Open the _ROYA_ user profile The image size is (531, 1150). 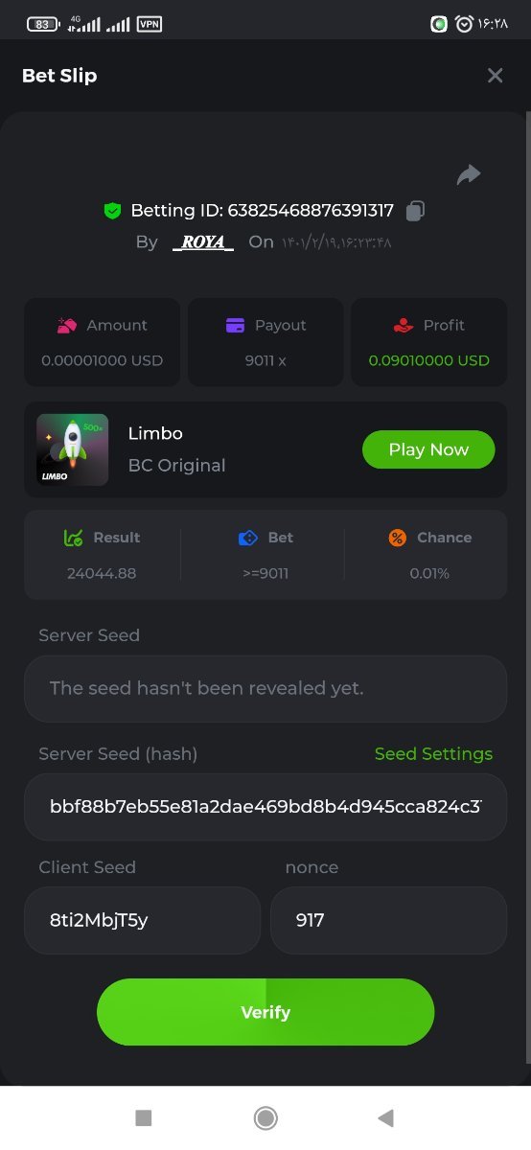pyautogui.click(x=203, y=241)
